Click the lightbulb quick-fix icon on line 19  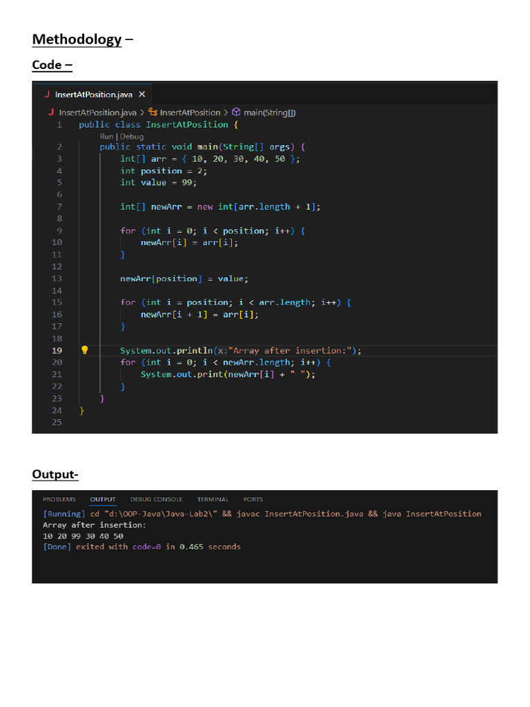pyautogui.click(x=84, y=350)
